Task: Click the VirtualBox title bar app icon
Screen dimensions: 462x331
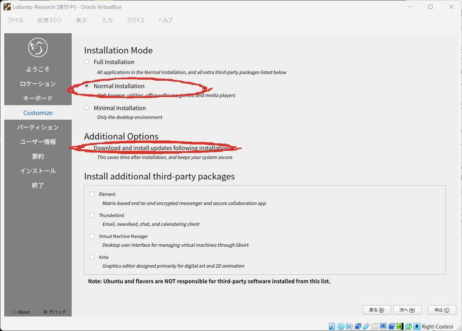Action: pos(7,7)
